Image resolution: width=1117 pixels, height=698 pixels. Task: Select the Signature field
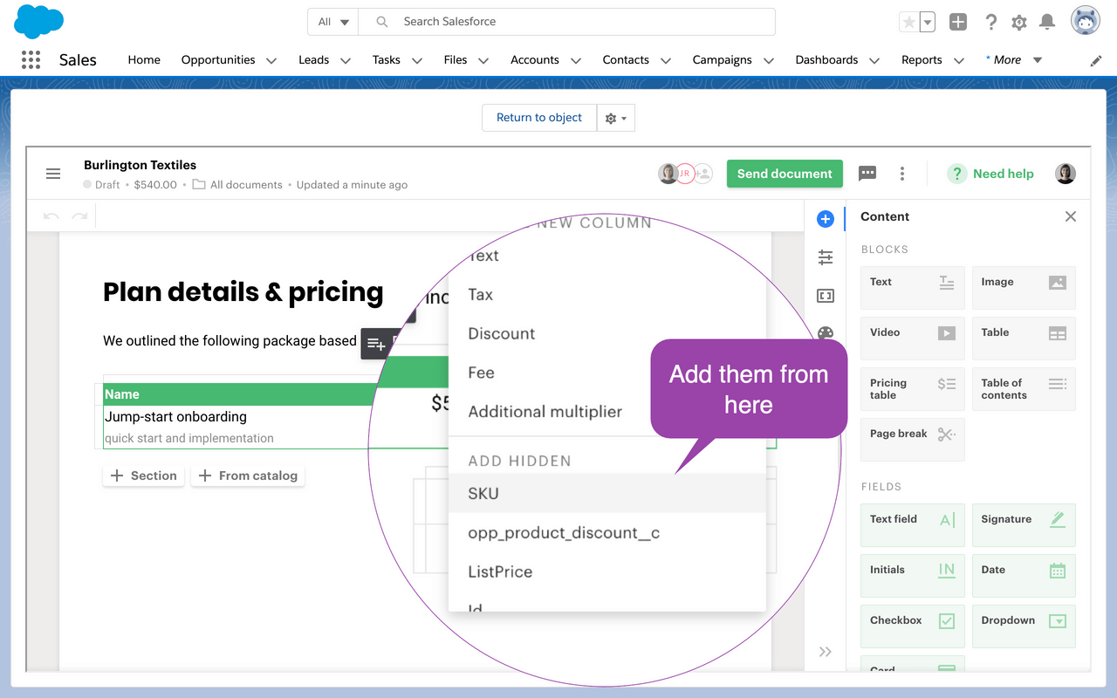point(1024,525)
